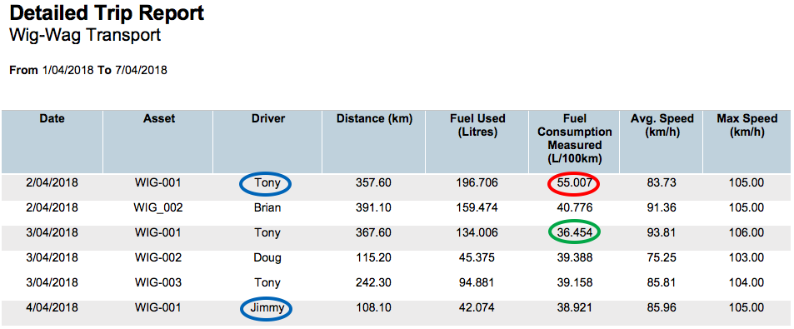794x329 pixels.
Task: Click the Fuel Used (Litres) header
Action: 477,126
